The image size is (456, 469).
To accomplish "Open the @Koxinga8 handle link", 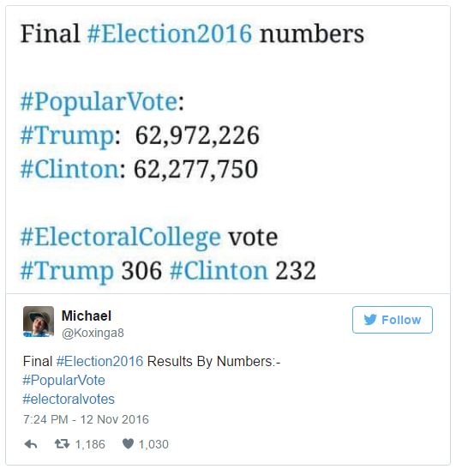I will [93, 333].
